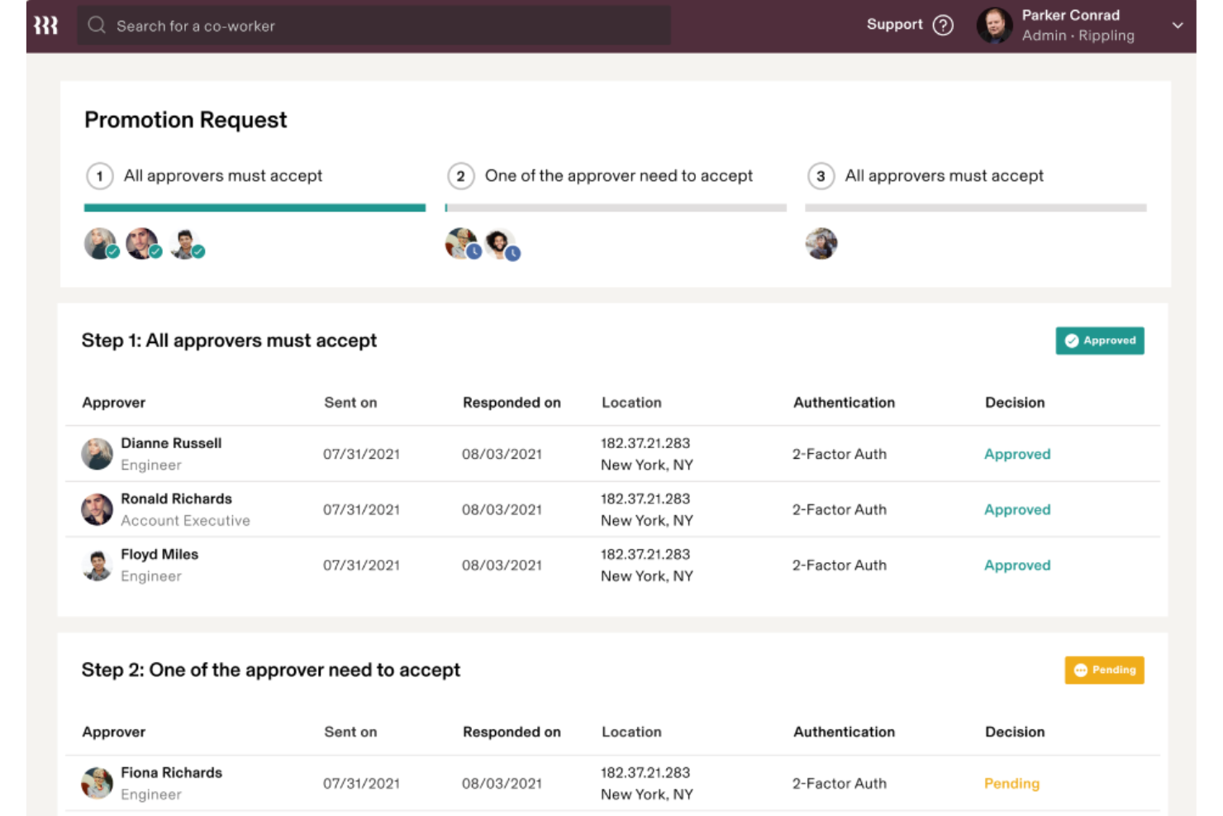1223x816 pixels.
Task: Click the Promotion Request heading
Action: 186,120
